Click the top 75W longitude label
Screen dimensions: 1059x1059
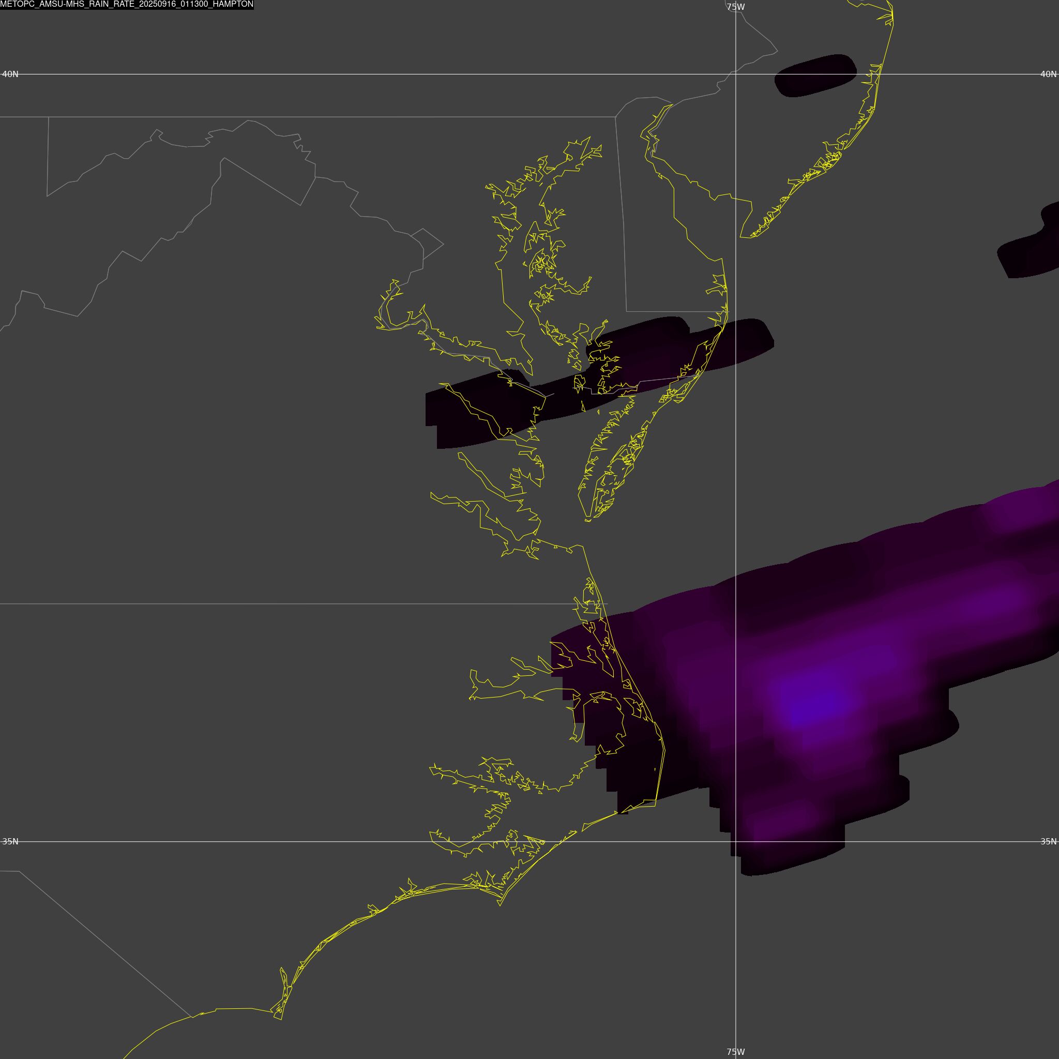(736, 7)
